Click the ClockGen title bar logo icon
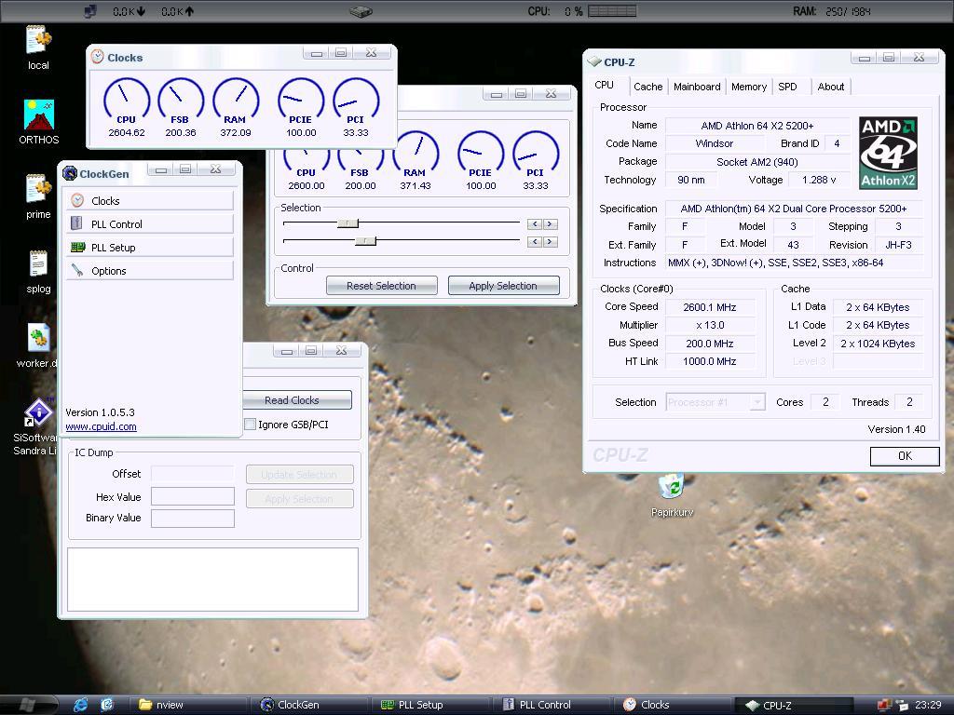954x715 pixels. (69, 173)
